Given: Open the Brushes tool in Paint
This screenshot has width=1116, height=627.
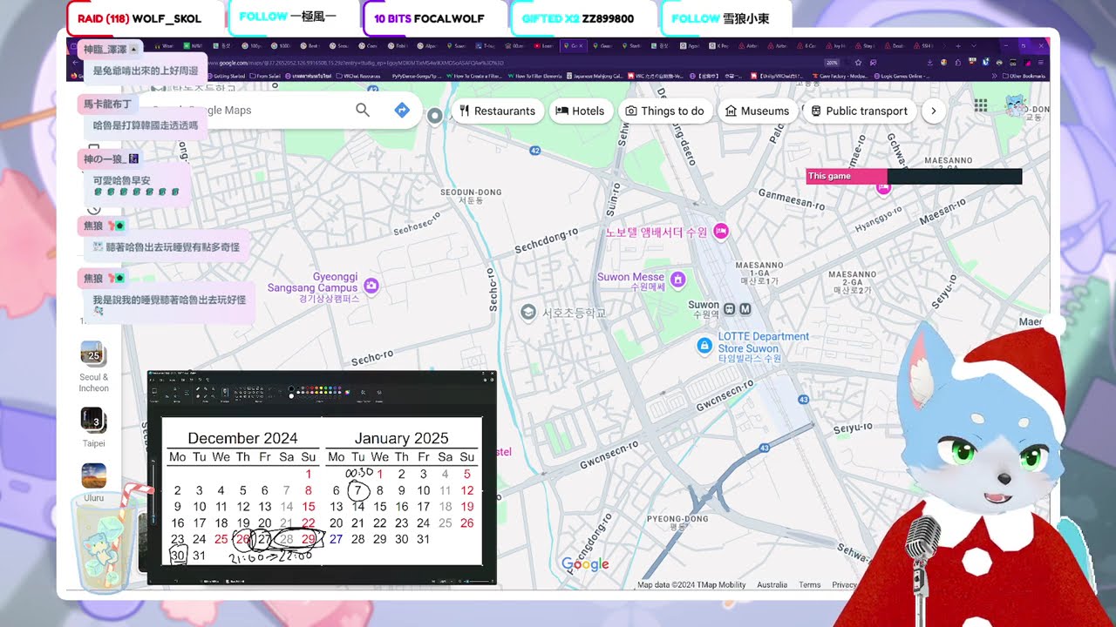Looking at the screenshot, I should pos(225,392).
